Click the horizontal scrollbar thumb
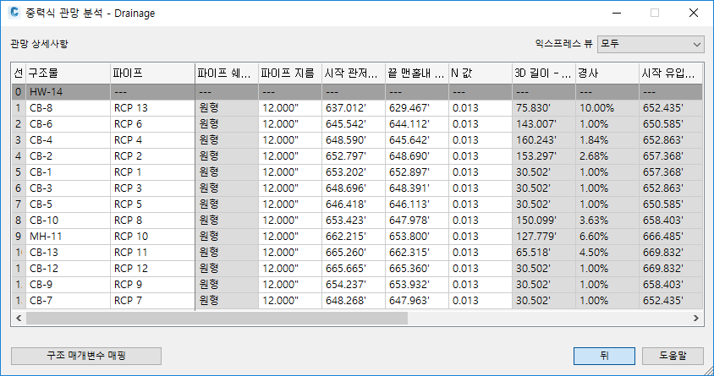The width and height of the screenshot is (714, 376). [217, 319]
